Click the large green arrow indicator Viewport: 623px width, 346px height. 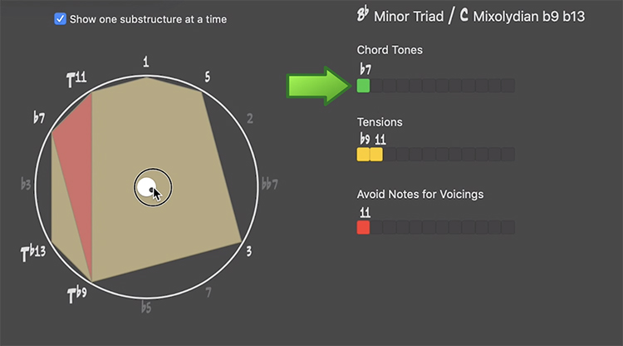319,86
